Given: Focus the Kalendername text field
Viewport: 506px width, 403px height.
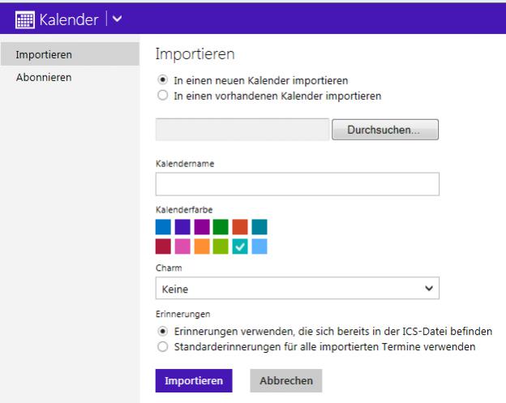Looking at the screenshot, I should coord(298,184).
